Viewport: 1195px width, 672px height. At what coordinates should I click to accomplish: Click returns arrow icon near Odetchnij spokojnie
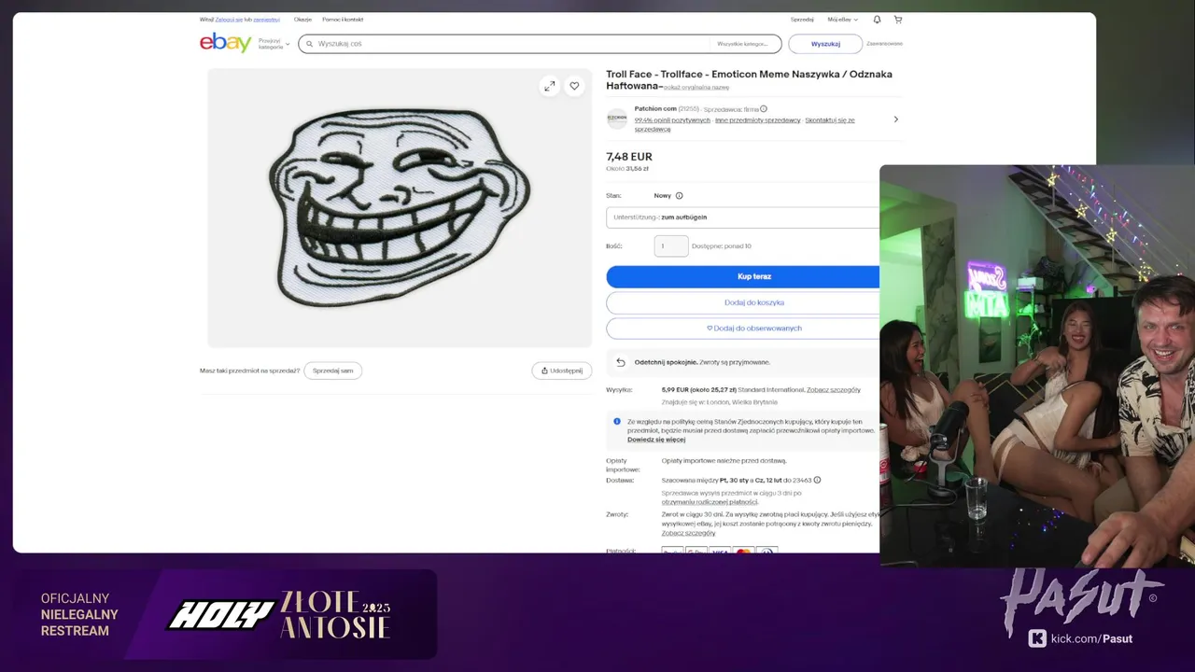620,362
